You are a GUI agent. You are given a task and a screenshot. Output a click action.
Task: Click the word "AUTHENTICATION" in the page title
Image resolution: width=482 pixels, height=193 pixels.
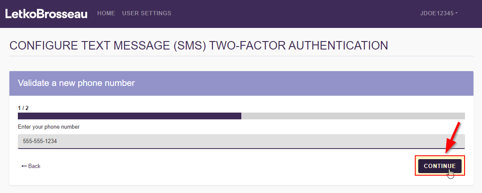pyautogui.click(x=338, y=46)
